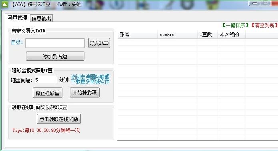Click the maximize window button

(x=266, y=3)
